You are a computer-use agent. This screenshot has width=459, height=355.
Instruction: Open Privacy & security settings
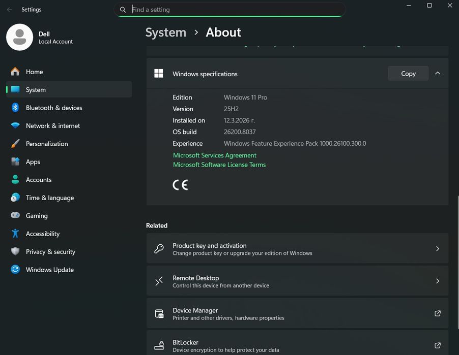69,251
